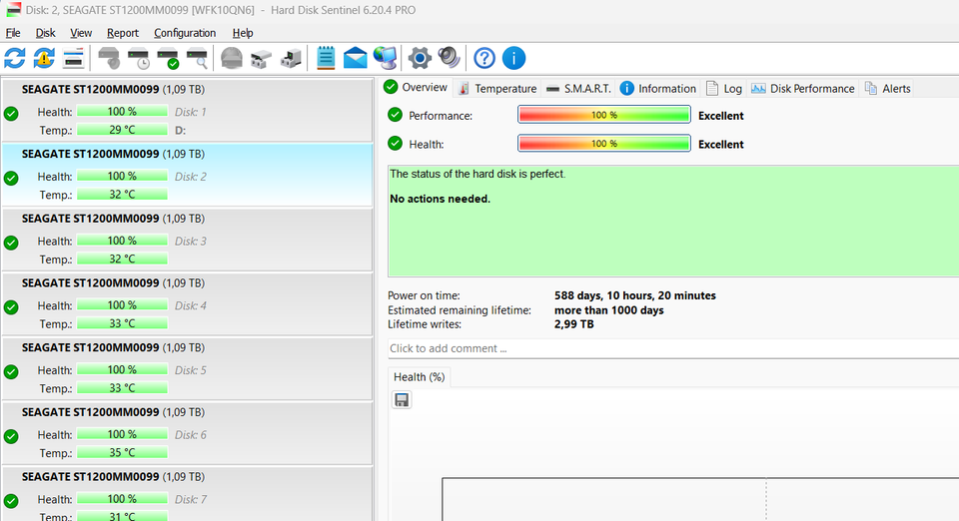
Task: Click 'more than 1000 days' lifetime value
Action: coord(609,310)
